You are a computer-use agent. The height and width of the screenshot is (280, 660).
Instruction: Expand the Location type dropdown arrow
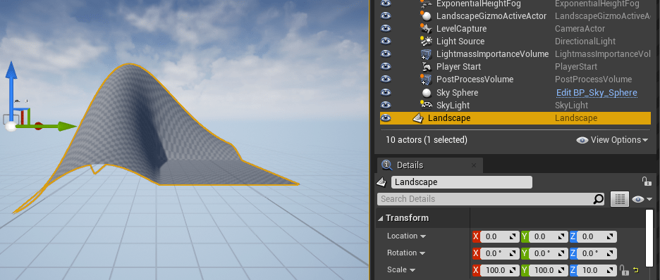pos(422,236)
